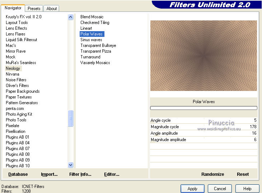Select Krusty's FX vol. II 2.0 category

pyautogui.click(x=24, y=17)
